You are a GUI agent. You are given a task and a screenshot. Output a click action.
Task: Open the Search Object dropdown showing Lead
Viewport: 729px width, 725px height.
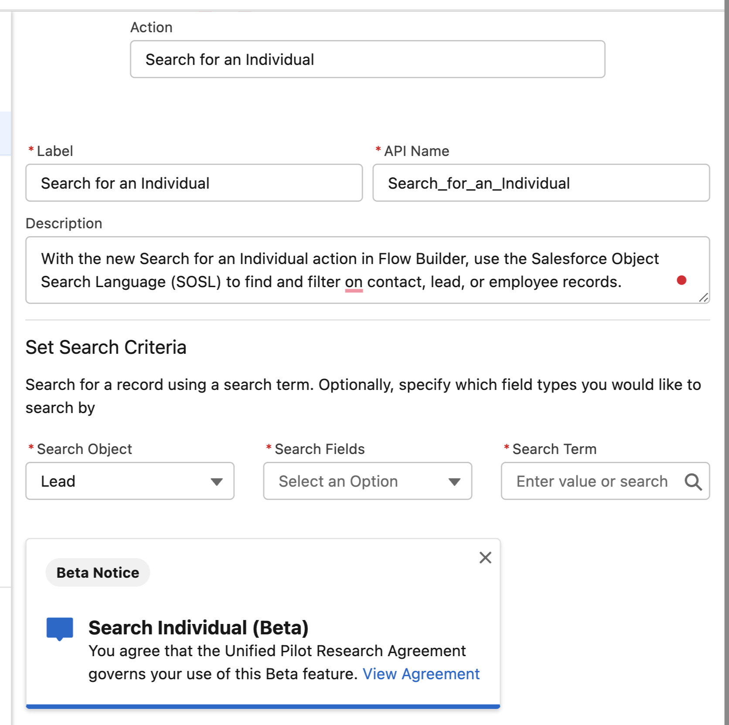point(130,481)
